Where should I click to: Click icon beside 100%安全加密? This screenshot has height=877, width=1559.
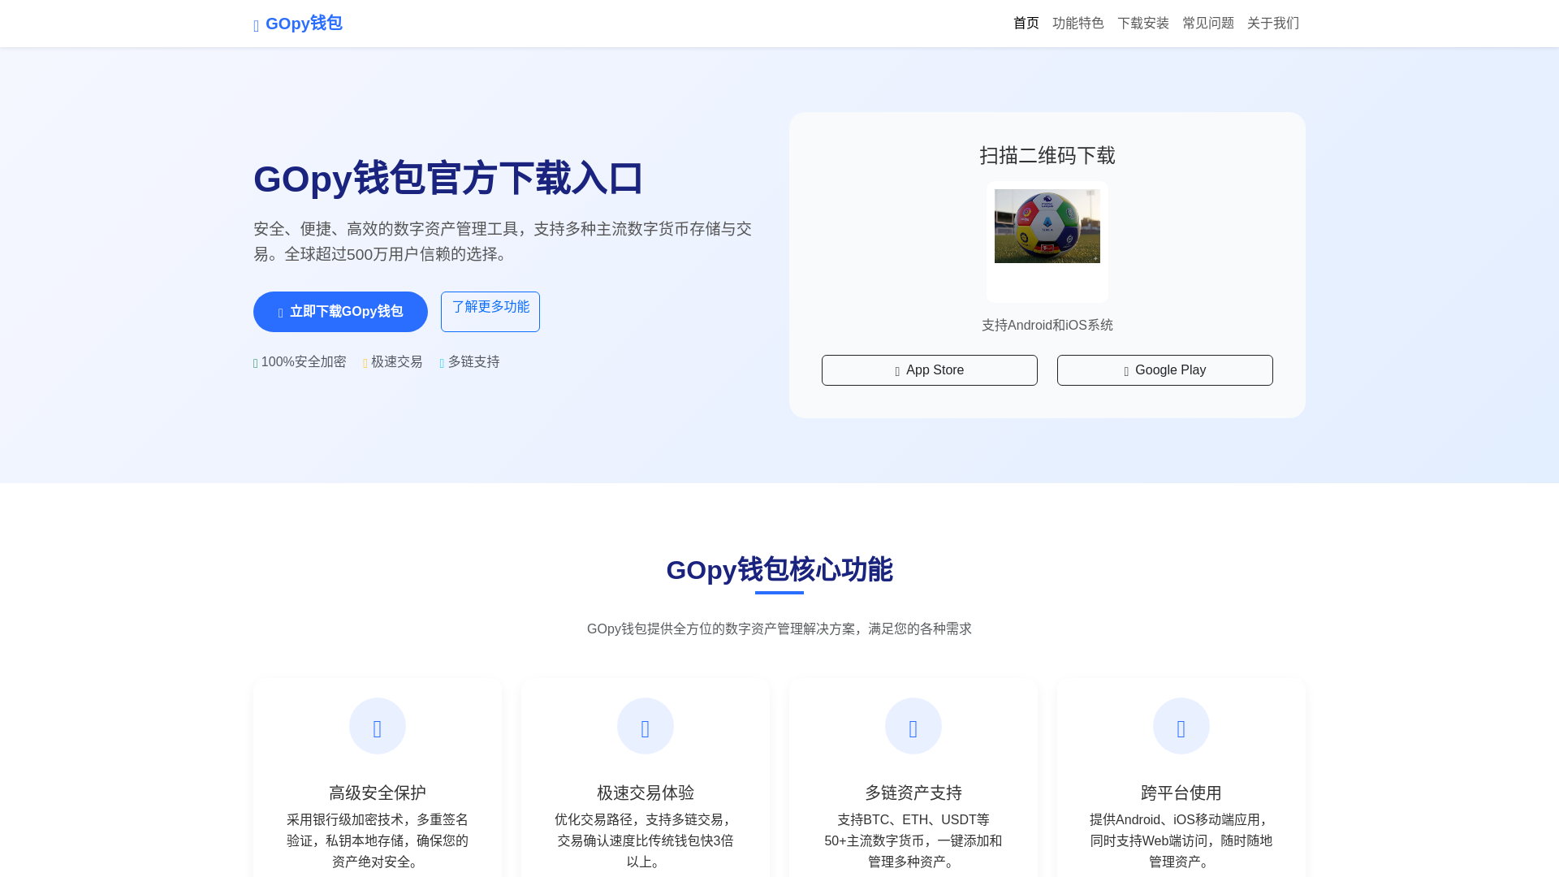click(x=256, y=363)
